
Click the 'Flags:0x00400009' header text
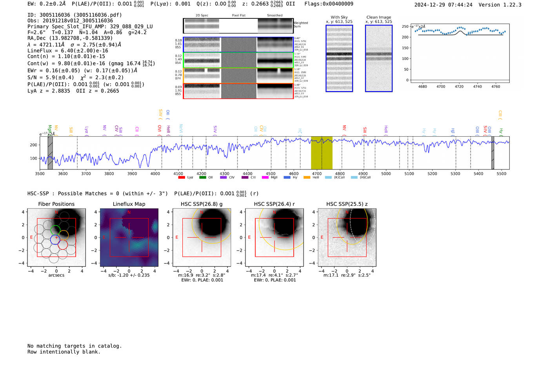coord(329,4)
